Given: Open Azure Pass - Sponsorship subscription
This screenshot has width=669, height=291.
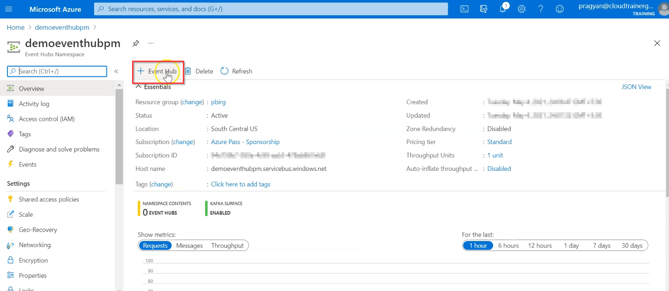Looking at the screenshot, I should tap(245, 142).
